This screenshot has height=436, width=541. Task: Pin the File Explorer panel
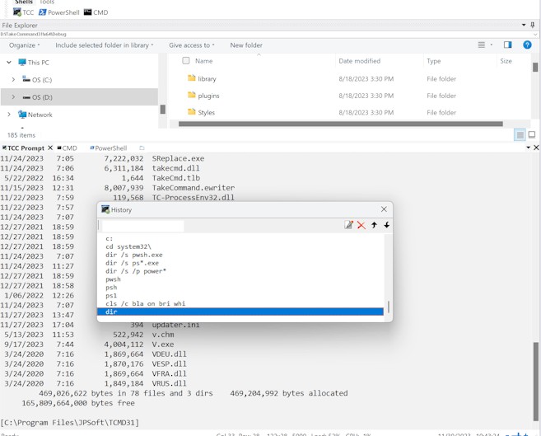tap(533, 25)
